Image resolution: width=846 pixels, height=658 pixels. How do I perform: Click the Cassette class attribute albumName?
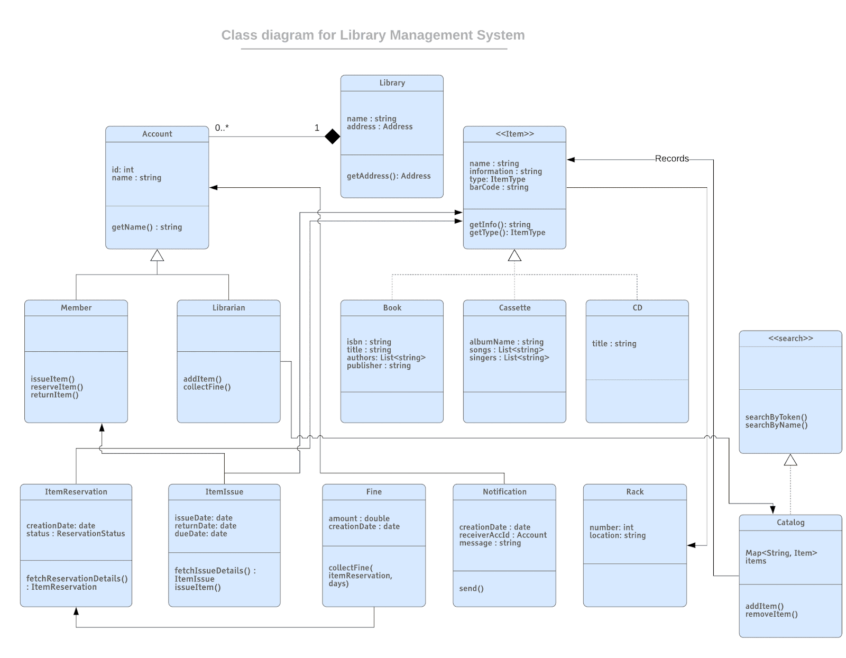coord(507,342)
